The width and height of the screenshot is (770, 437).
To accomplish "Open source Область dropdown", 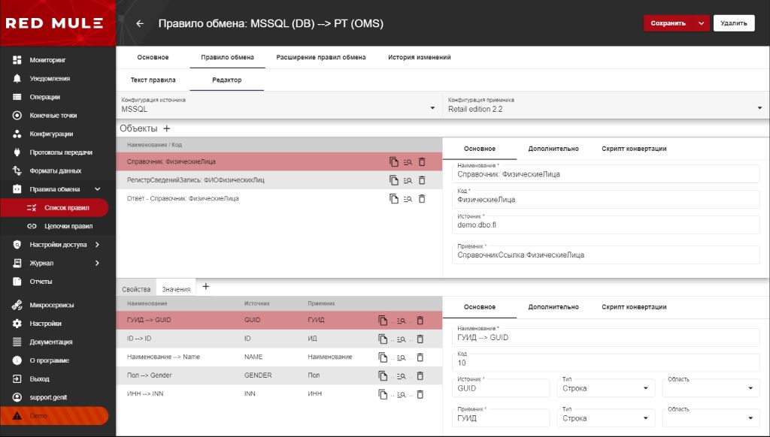I will point(711,388).
